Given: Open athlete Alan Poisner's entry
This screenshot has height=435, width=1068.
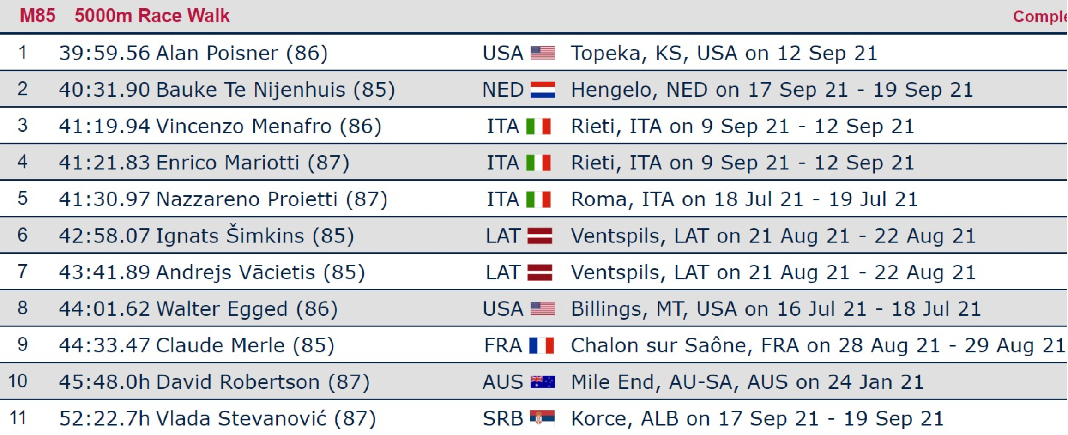Looking at the screenshot, I should tap(217, 53).
